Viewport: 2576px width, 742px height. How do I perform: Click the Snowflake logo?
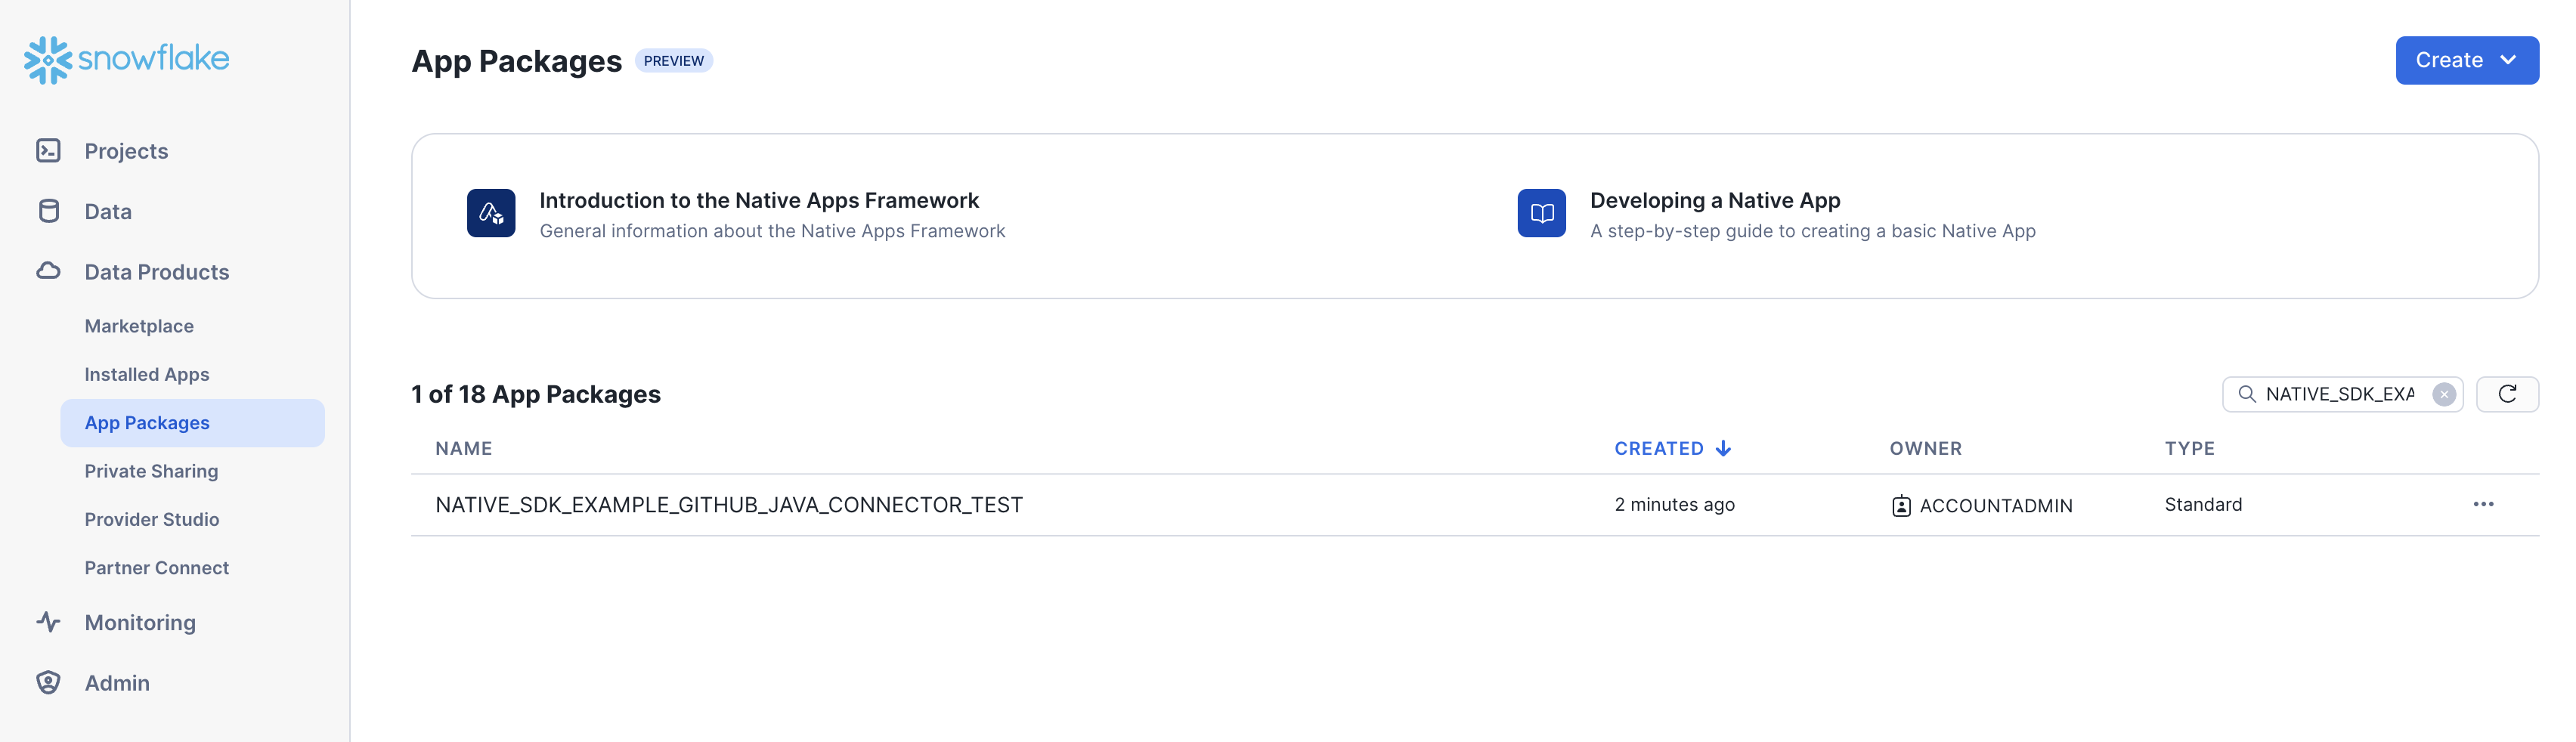[x=126, y=60]
